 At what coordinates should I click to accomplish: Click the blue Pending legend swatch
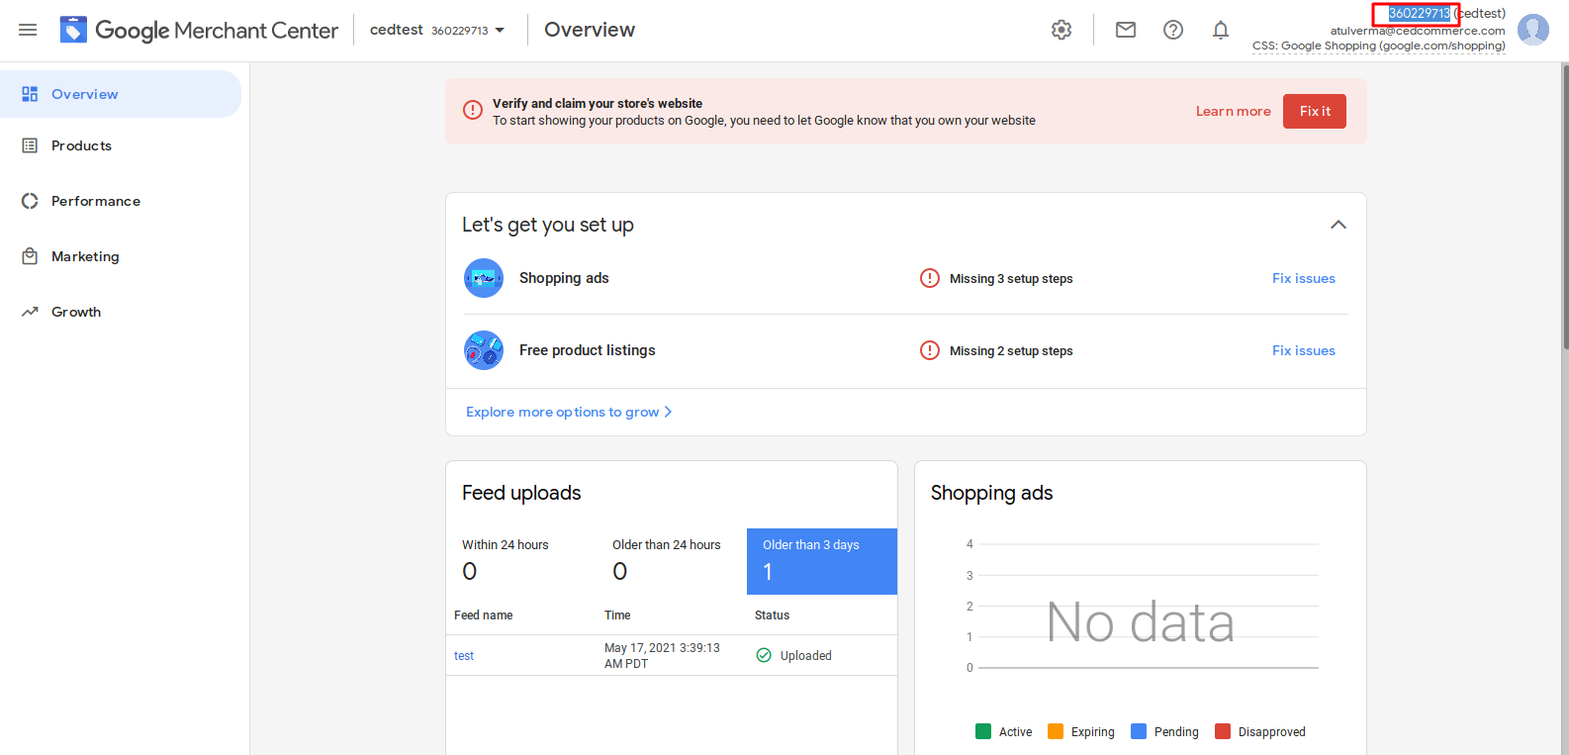pos(1139,731)
